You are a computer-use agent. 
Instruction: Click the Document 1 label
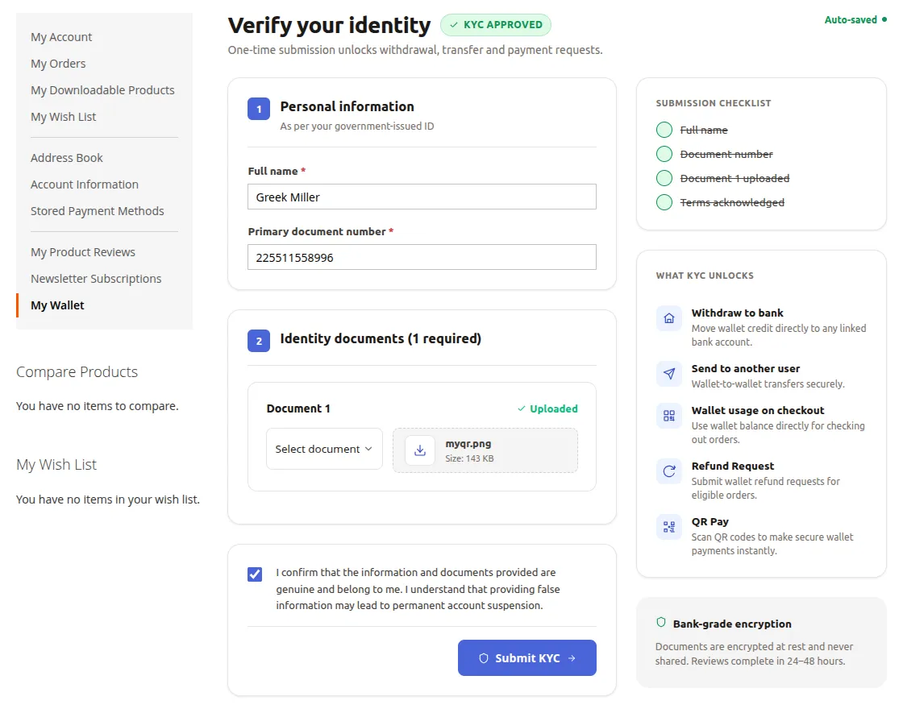pyautogui.click(x=298, y=408)
